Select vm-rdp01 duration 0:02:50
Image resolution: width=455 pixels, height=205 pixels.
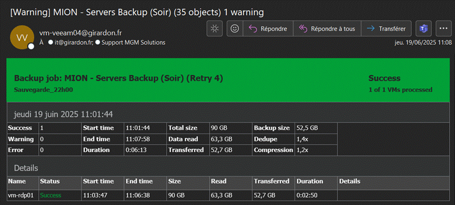(307, 196)
